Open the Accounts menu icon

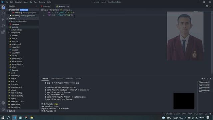coord(3,103)
